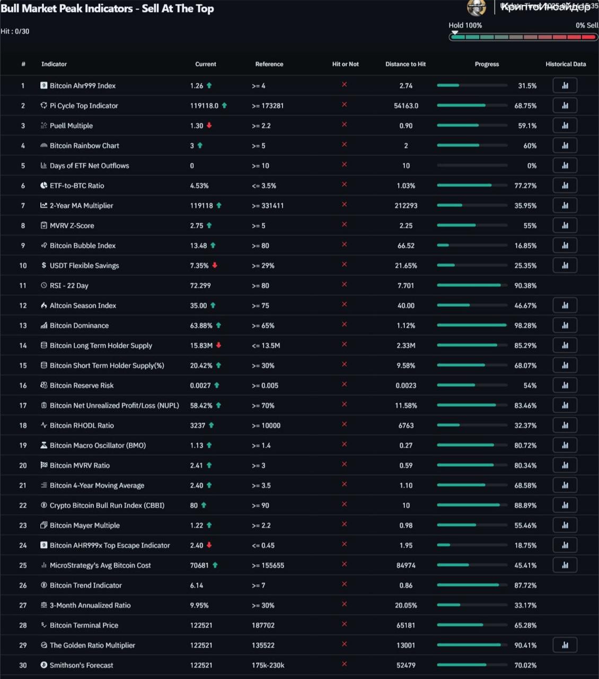The height and width of the screenshot is (679, 599).
Task: Open the Smithson's Forecast indicator name
Action: click(82, 665)
